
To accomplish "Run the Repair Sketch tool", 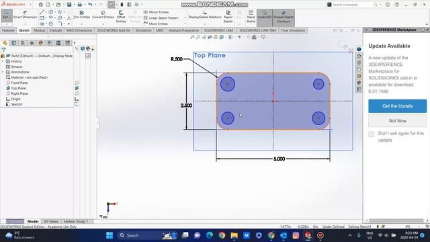I will point(228,16).
